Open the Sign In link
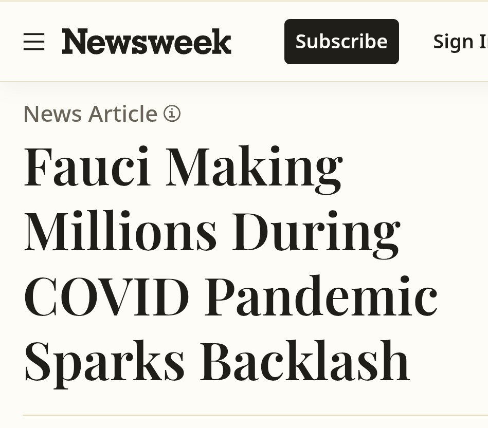This screenshot has height=428, width=488. click(x=460, y=42)
